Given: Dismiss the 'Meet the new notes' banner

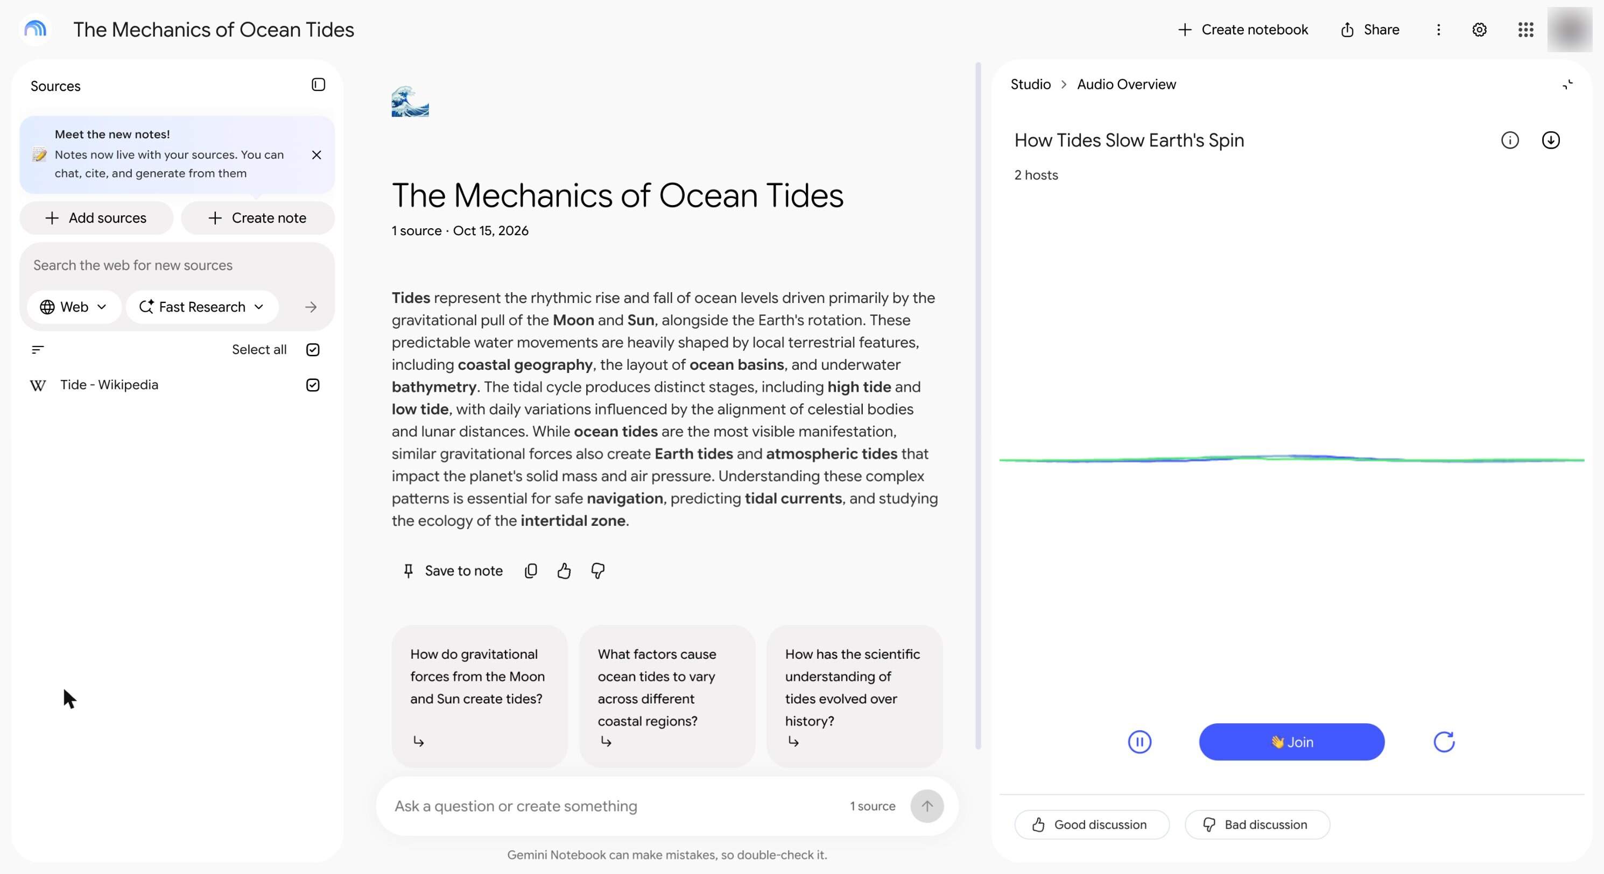Looking at the screenshot, I should 316,155.
